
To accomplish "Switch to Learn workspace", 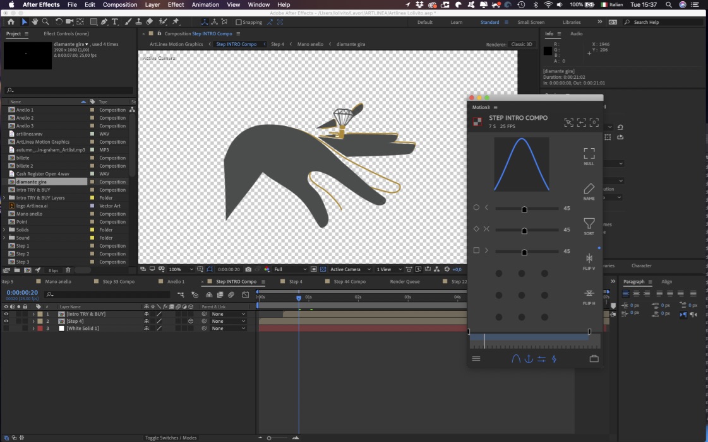I will (x=457, y=22).
